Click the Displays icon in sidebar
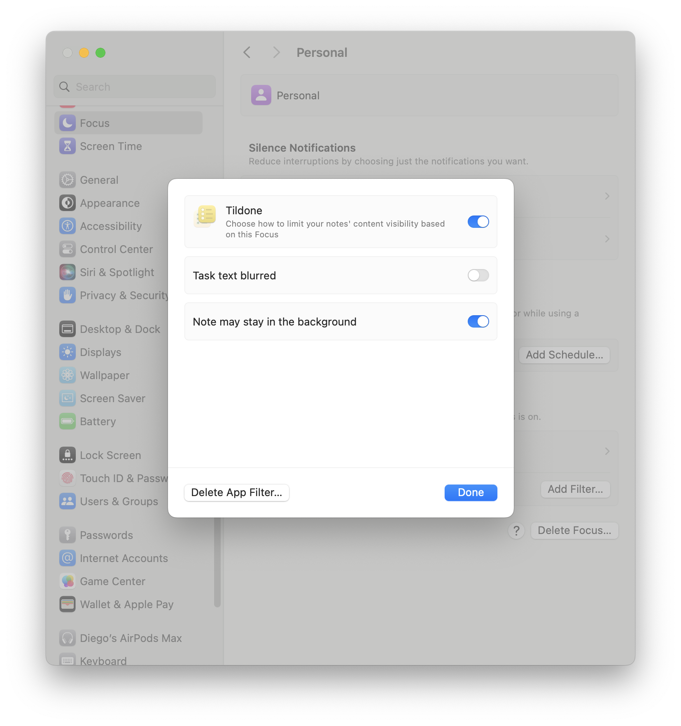Image resolution: width=681 pixels, height=726 pixels. pyautogui.click(x=68, y=352)
